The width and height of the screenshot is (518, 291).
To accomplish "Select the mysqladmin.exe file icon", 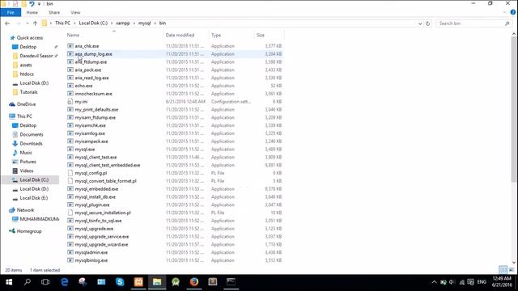I will click(x=70, y=252).
